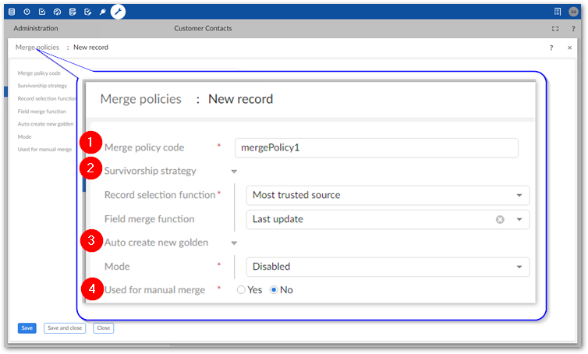Click the Save and close button
Screen dimensions: 588x354
(65, 328)
